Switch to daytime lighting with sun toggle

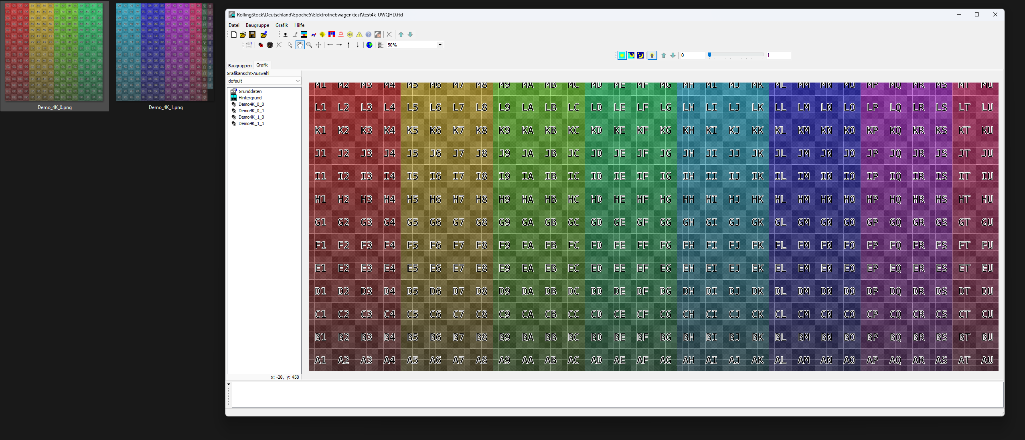click(622, 55)
